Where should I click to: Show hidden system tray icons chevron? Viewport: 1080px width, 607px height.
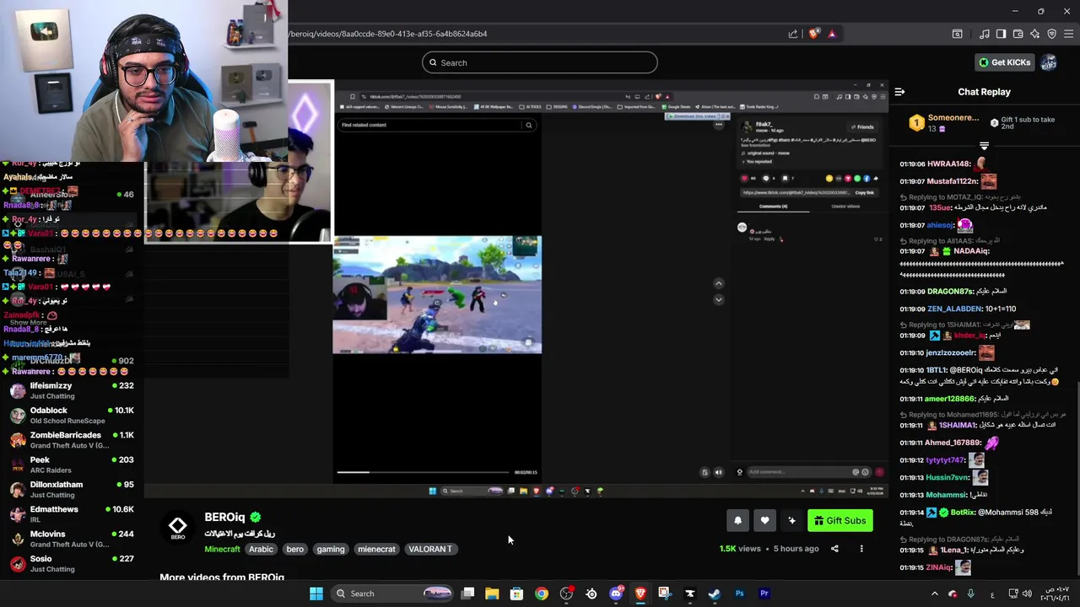934,594
